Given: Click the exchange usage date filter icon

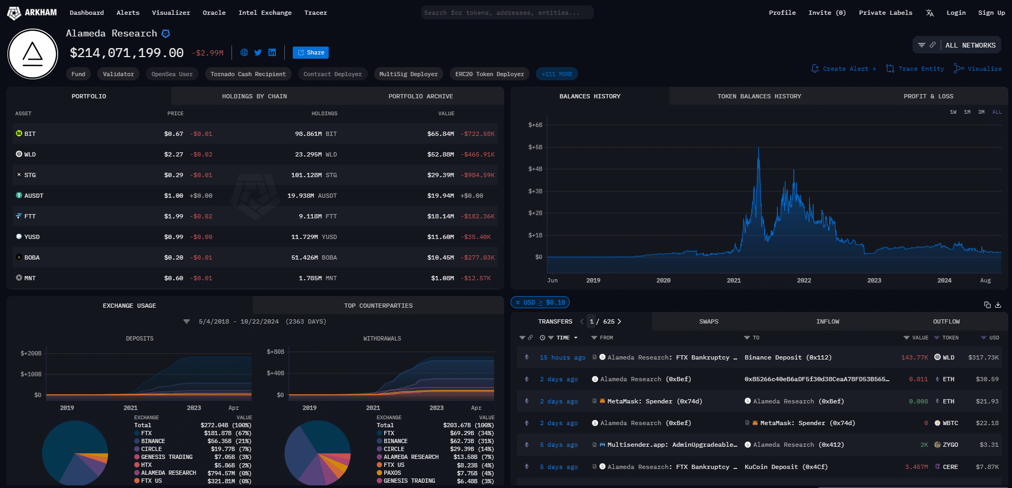Looking at the screenshot, I should point(187,321).
